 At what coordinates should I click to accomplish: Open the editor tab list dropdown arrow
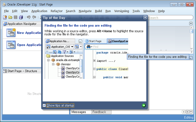coord(191,24)
